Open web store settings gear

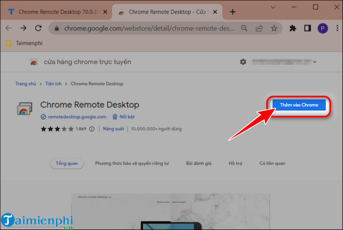point(243,62)
